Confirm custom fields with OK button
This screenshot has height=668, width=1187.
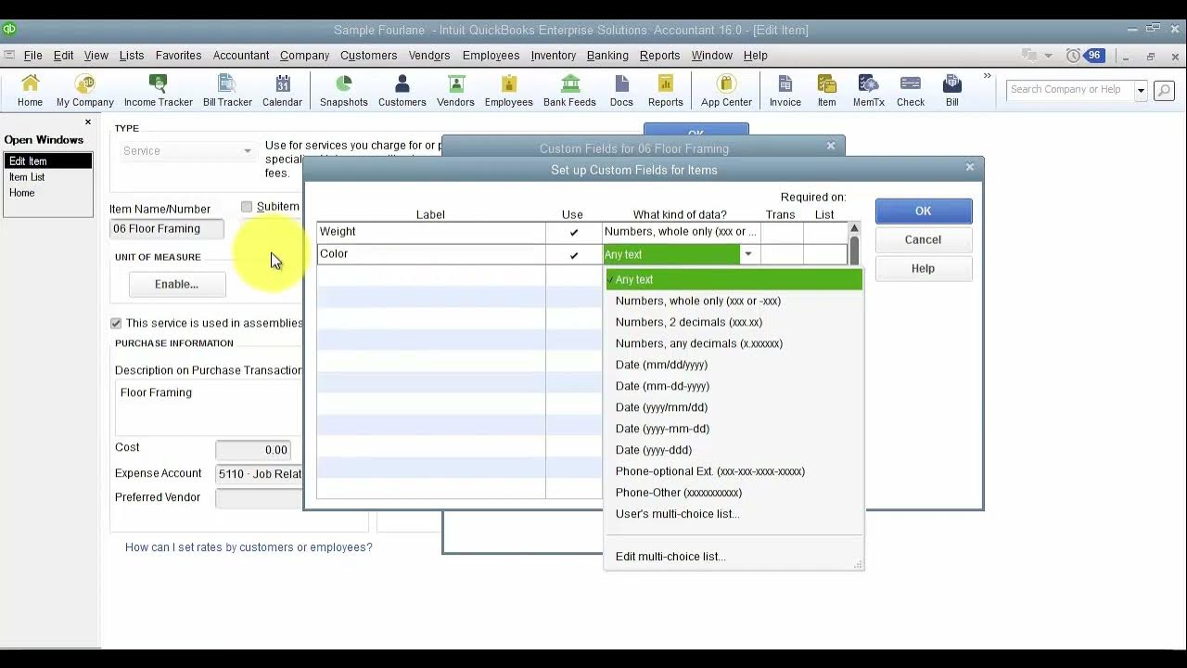coord(924,211)
